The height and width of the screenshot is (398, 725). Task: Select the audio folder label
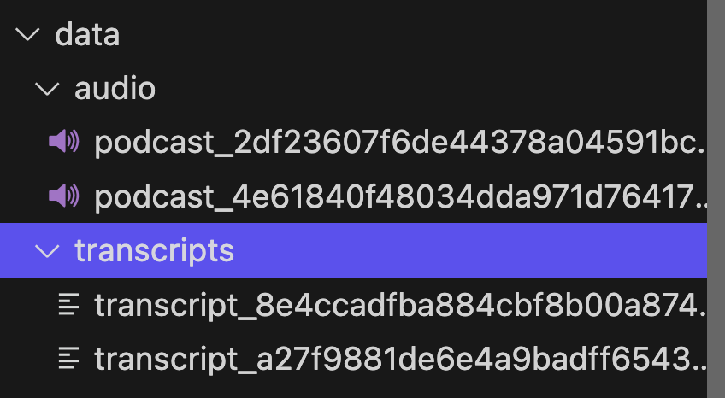click(115, 89)
